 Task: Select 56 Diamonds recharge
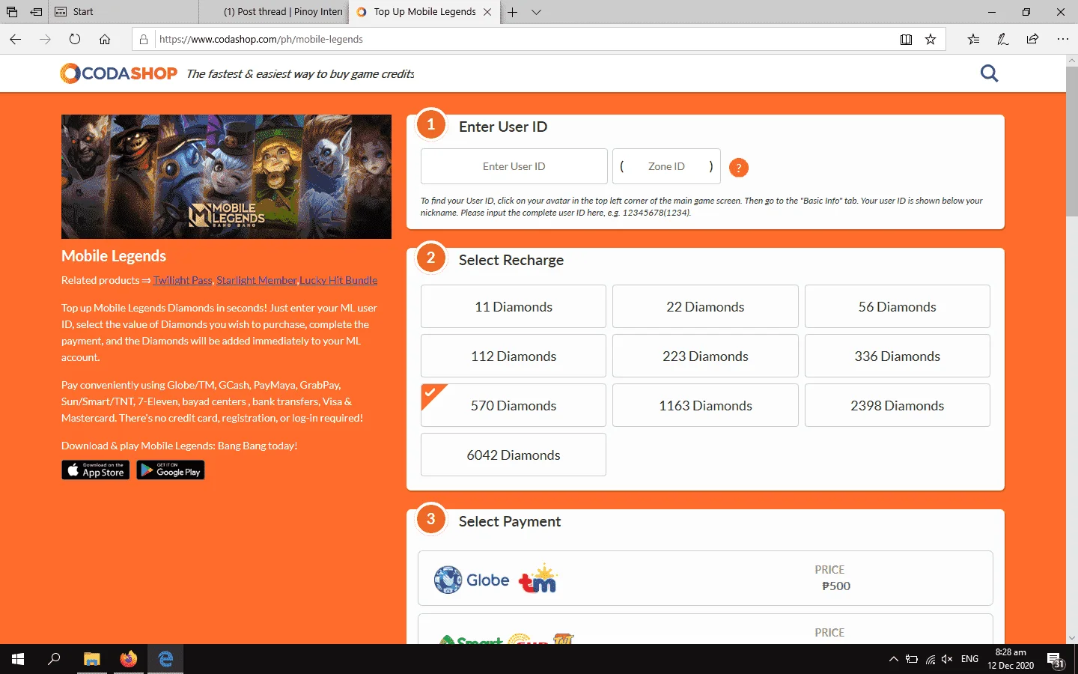click(898, 306)
